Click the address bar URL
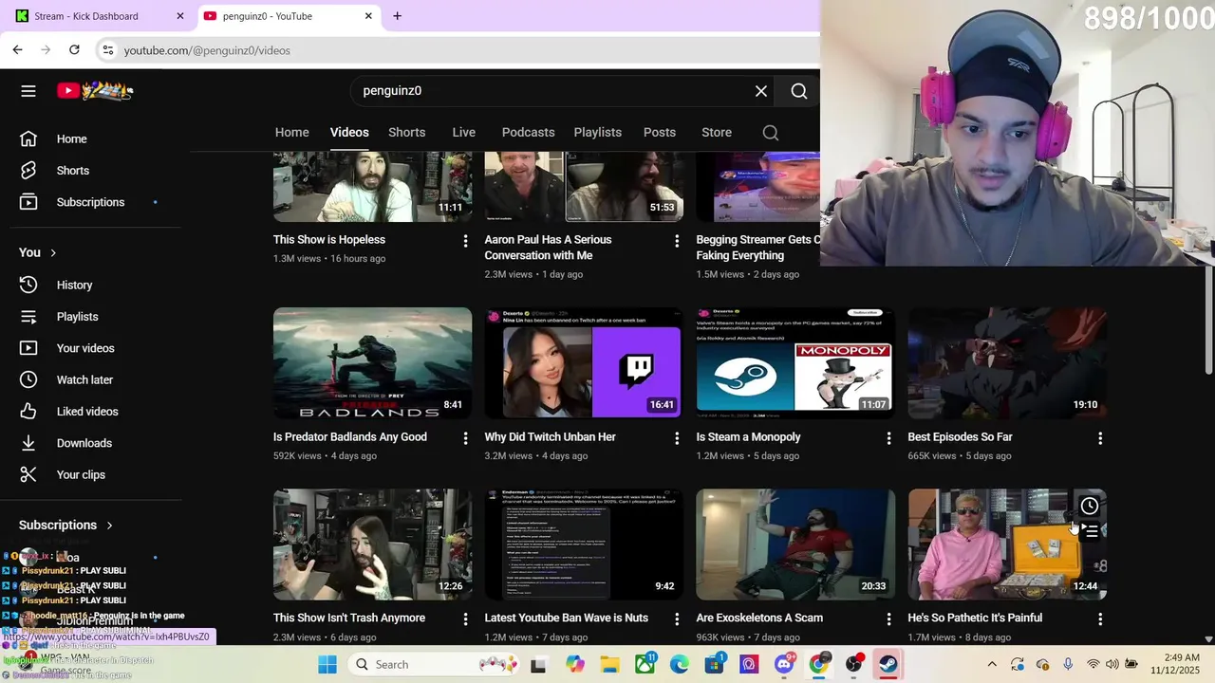Screen dimensions: 1215x683 click(x=207, y=50)
